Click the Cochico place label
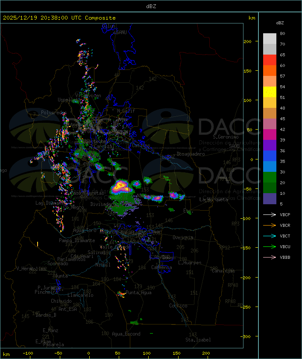 [178, 306]
